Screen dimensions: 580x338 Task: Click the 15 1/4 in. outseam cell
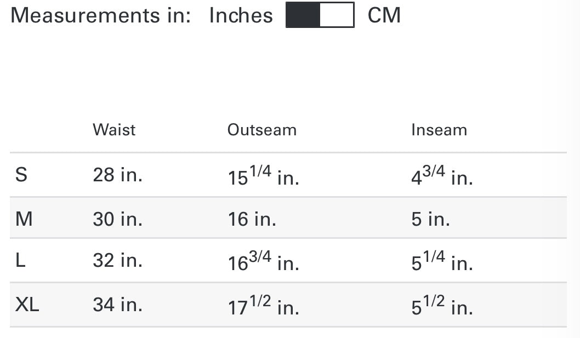pyautogui.click(x=263, y=176)
